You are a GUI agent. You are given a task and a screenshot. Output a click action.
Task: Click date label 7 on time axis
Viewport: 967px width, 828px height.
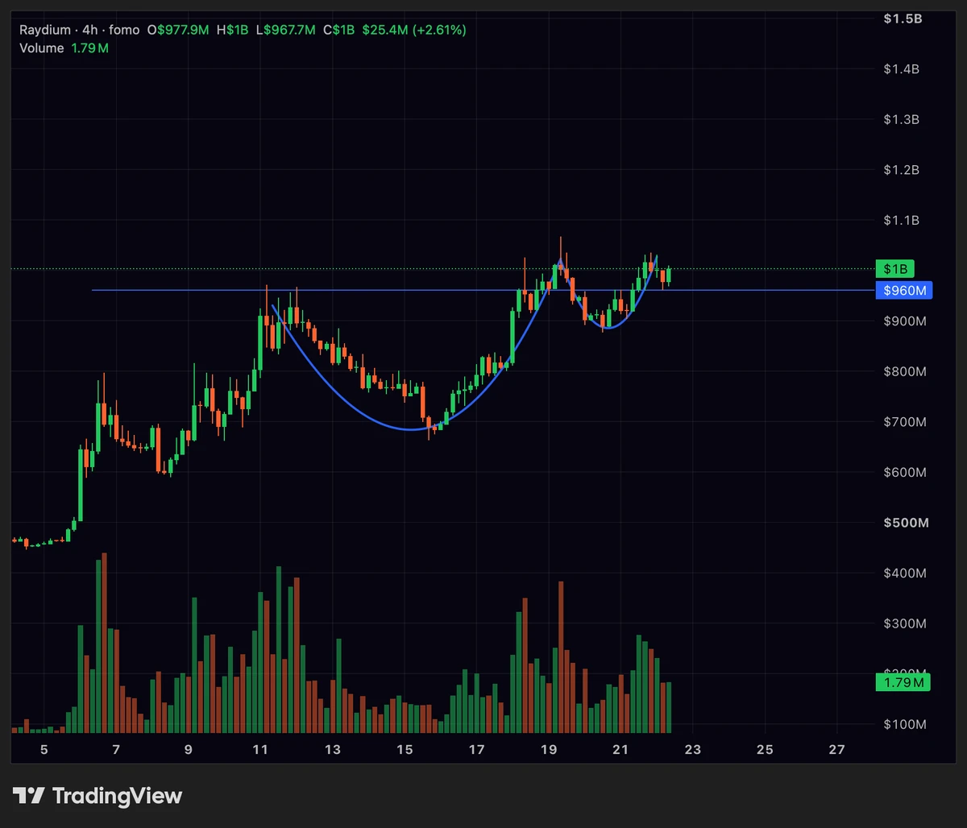click(116, 750)
